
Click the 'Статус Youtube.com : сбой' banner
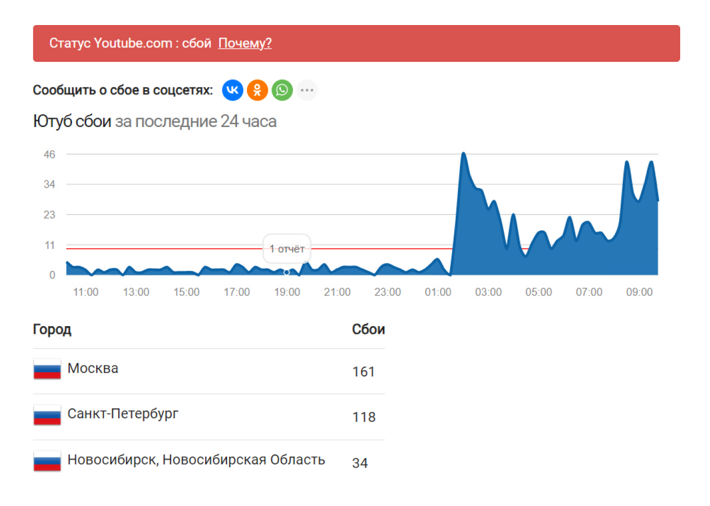(129, 43)
